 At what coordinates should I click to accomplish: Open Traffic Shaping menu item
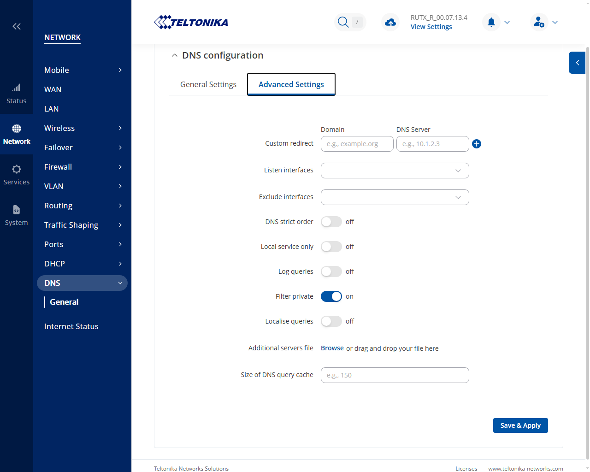coord(71,225)
